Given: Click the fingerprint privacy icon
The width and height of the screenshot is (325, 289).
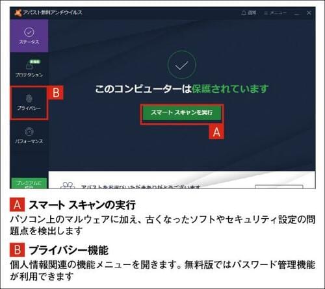Looking at the screenshot, I should pos(29,99).
